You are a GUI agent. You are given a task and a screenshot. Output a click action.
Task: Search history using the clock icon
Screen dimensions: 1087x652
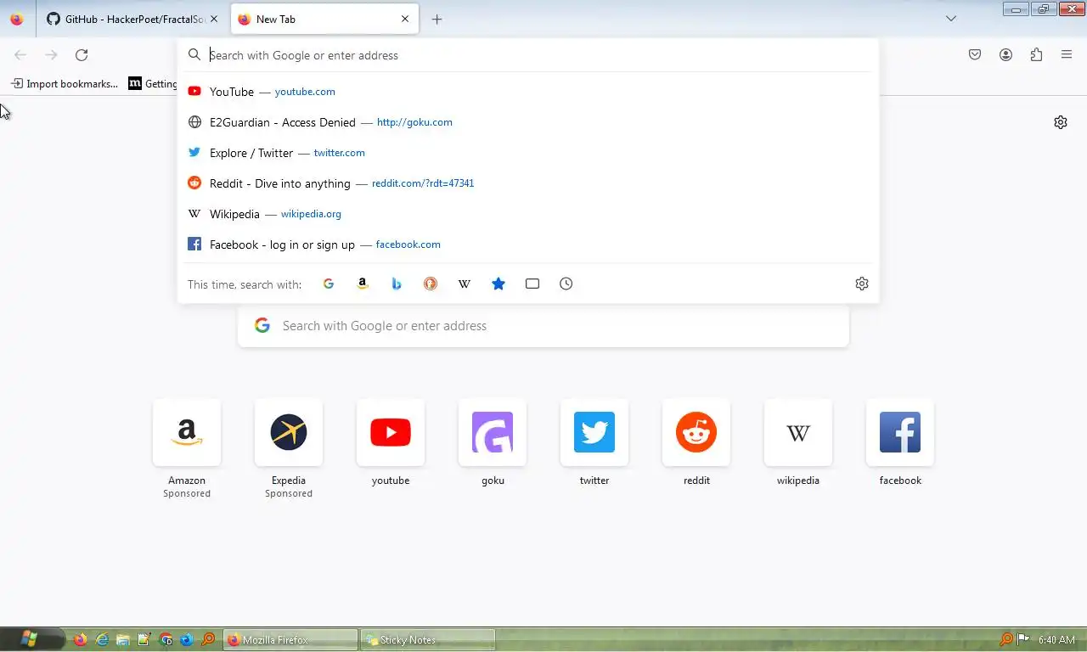(x=566, y=284)
